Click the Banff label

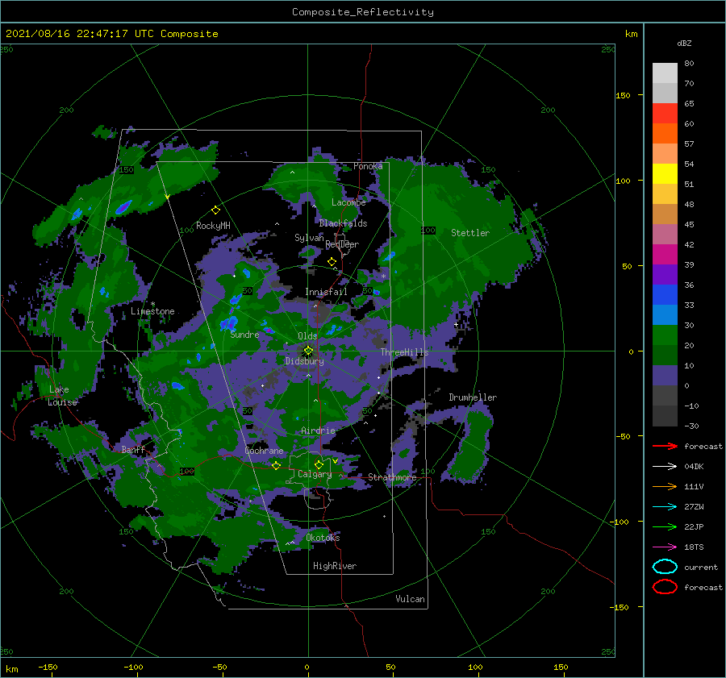click(133, 449)
